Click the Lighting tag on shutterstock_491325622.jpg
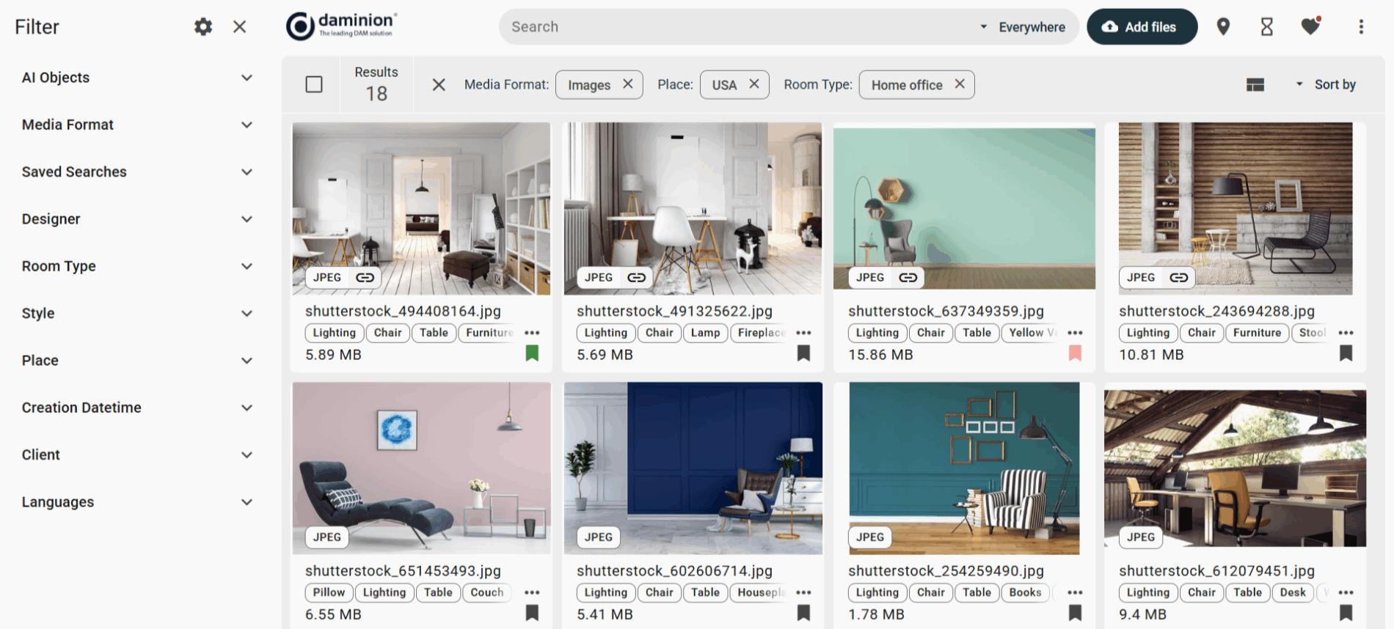The image size is (1394, 629). tap(605, 333)
